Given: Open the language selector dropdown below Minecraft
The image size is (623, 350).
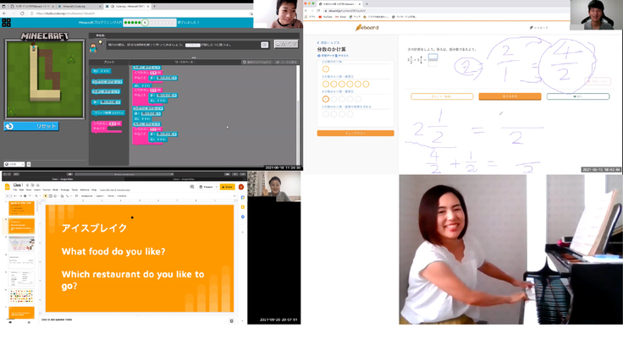Looking at the screenshot, I should 17,164.
